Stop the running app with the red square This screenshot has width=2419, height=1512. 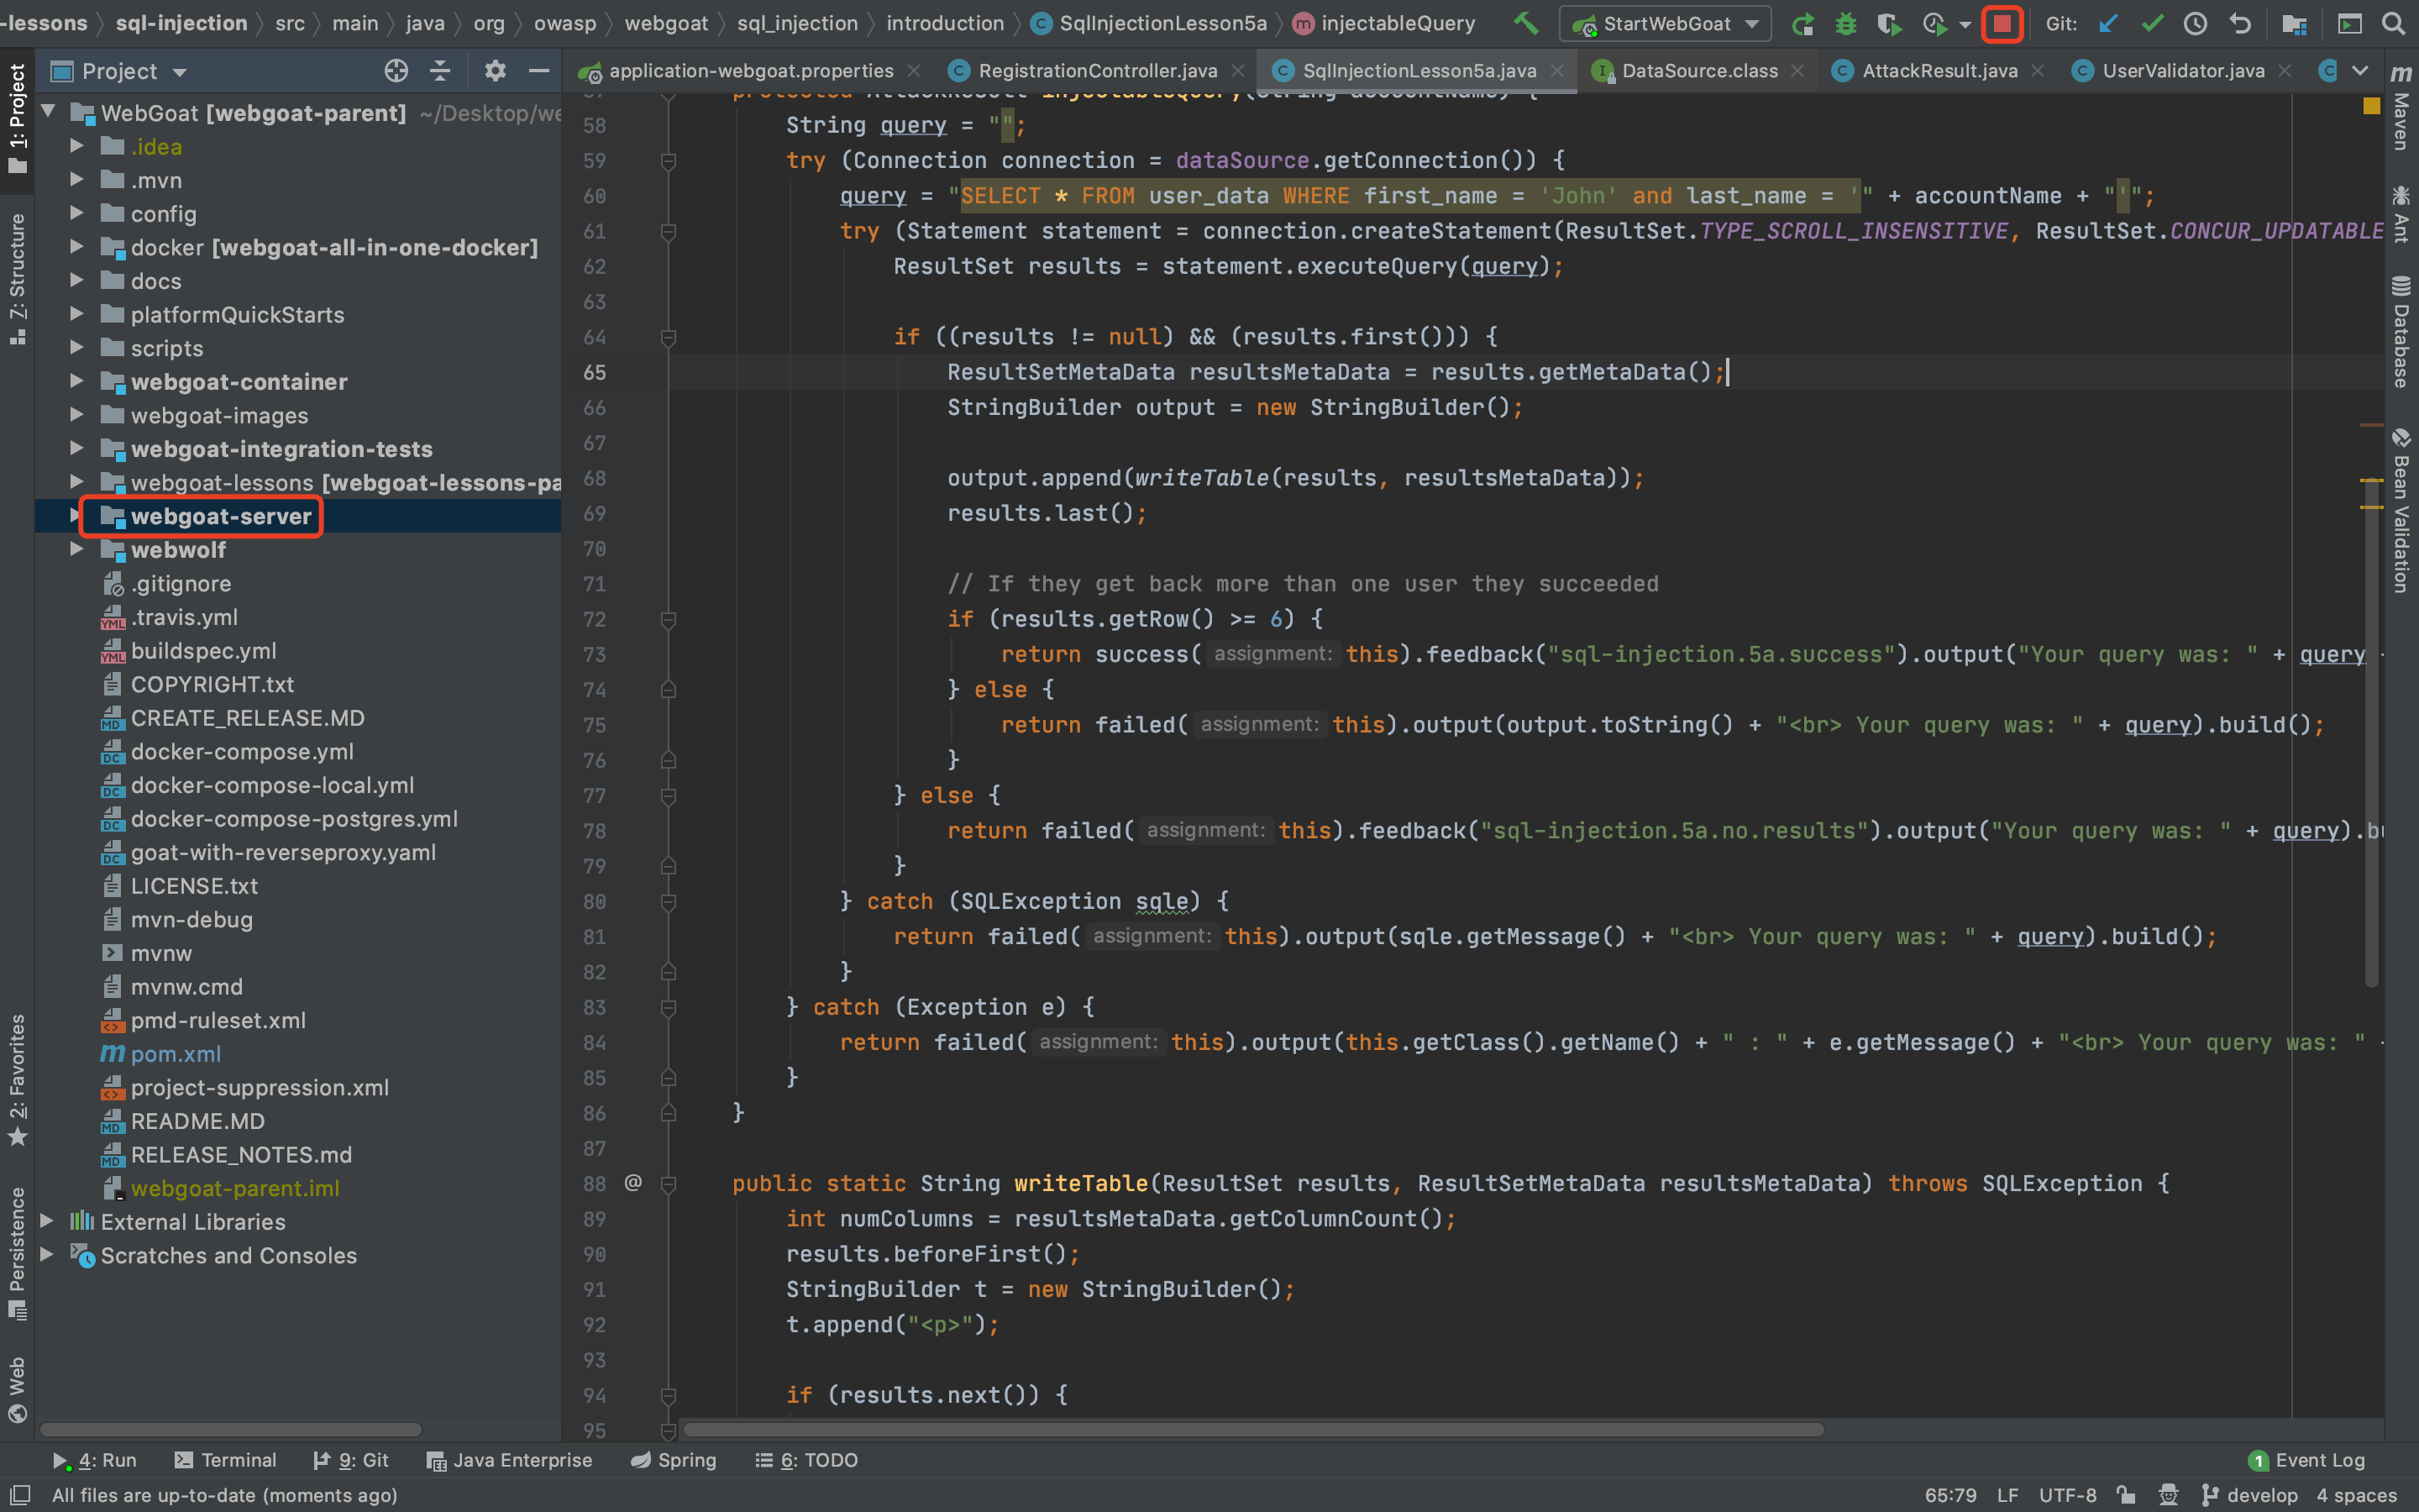(x=2002, y=24)
